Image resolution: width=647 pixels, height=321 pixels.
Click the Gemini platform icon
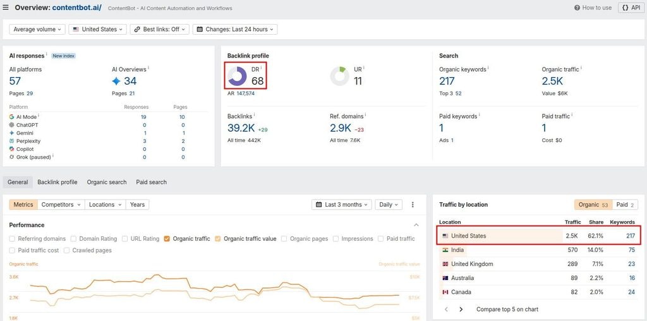pyautogui.click(x=11, y=133)
